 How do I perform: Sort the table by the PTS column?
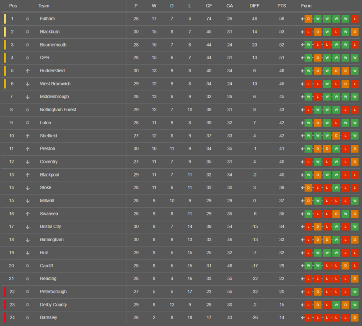tap(282, 6)
